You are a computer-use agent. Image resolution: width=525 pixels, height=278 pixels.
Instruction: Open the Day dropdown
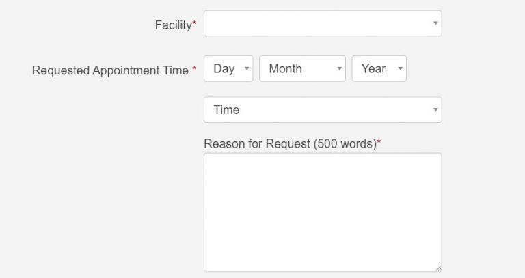228,68
